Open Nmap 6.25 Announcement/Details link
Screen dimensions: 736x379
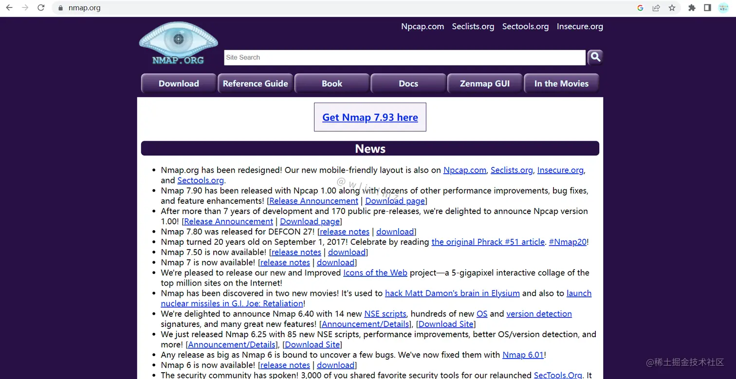click(x=232, y=344)
